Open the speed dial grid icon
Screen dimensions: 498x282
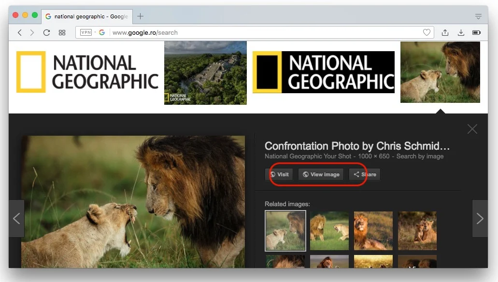pos(62,33)
